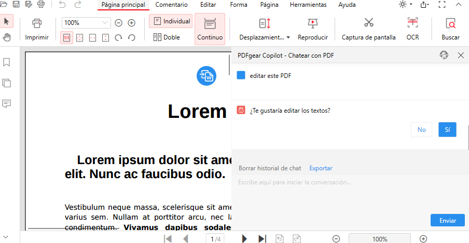Collapse the ribbon with the up chevron

point(458,5)
